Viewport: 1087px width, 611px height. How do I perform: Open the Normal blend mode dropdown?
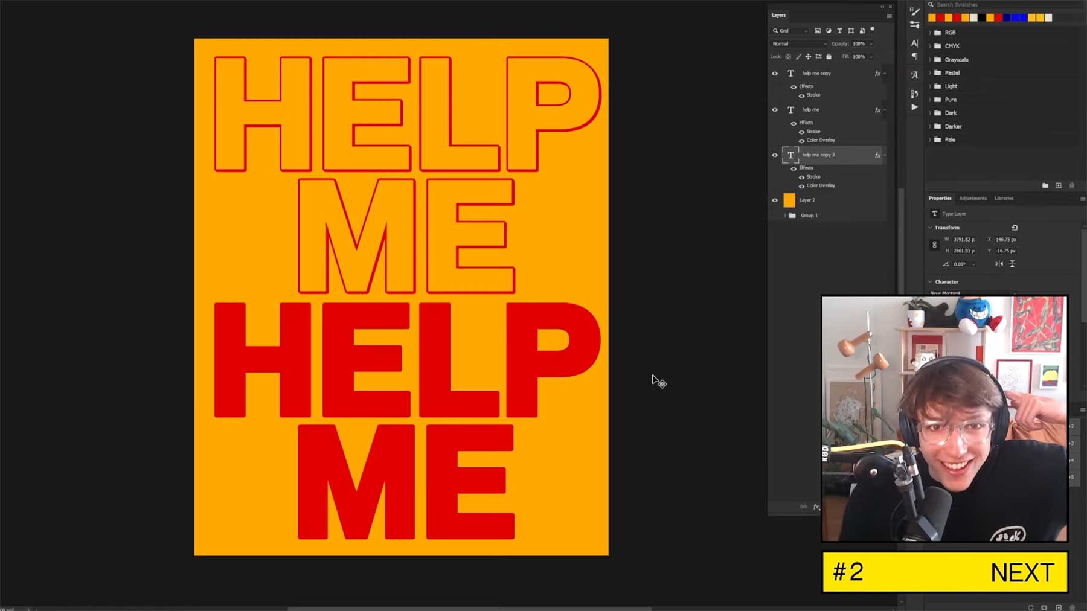pyautogui.click(x=799, y=44)
